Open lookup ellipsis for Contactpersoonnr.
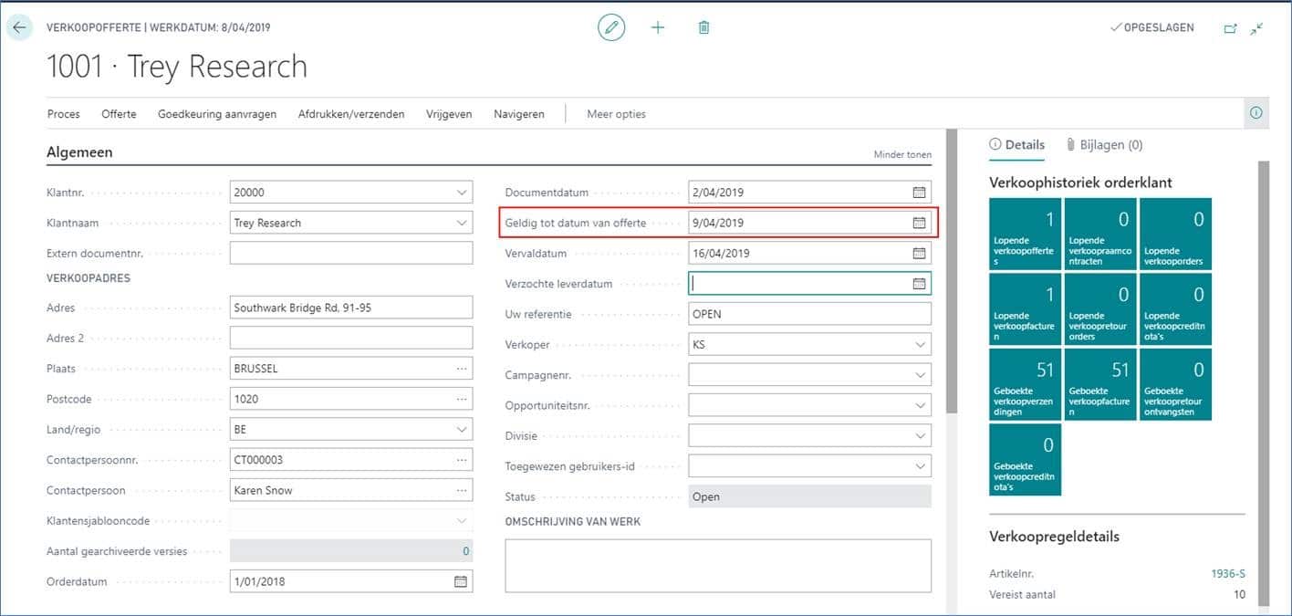The width and height of the screenshot is (1292, 616). [462, 460]
